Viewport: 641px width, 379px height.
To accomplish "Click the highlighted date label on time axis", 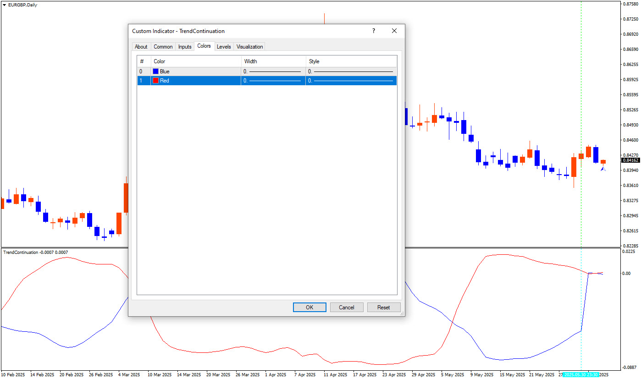I will [x=580, y=374].
